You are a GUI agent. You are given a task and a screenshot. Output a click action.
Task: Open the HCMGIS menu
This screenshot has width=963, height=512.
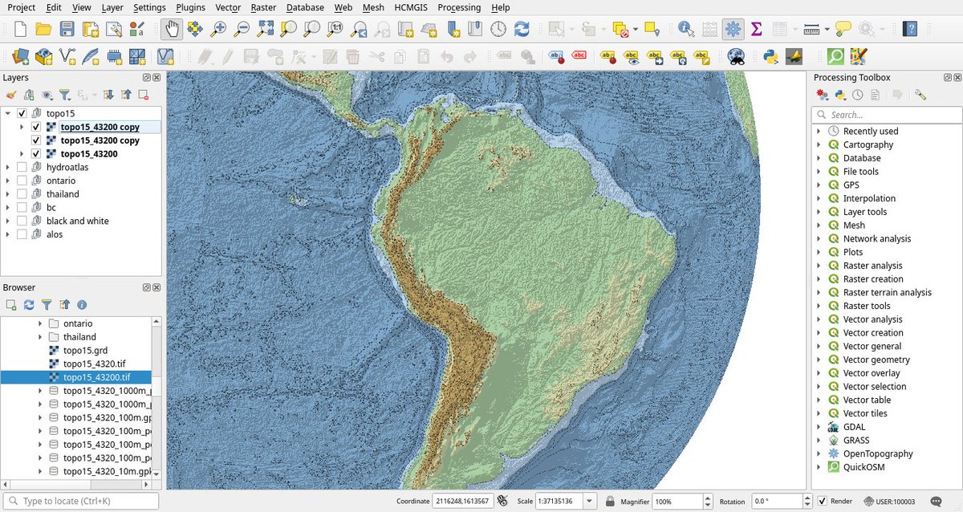pos(411,7)
